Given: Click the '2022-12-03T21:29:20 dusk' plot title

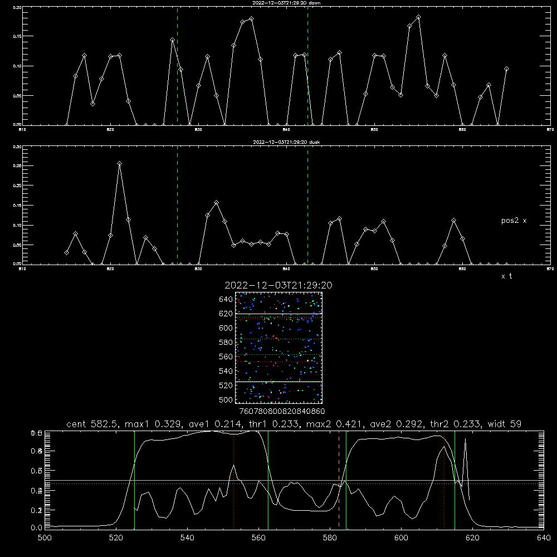Looking at the screenshot, I should [x=286, y=142].
